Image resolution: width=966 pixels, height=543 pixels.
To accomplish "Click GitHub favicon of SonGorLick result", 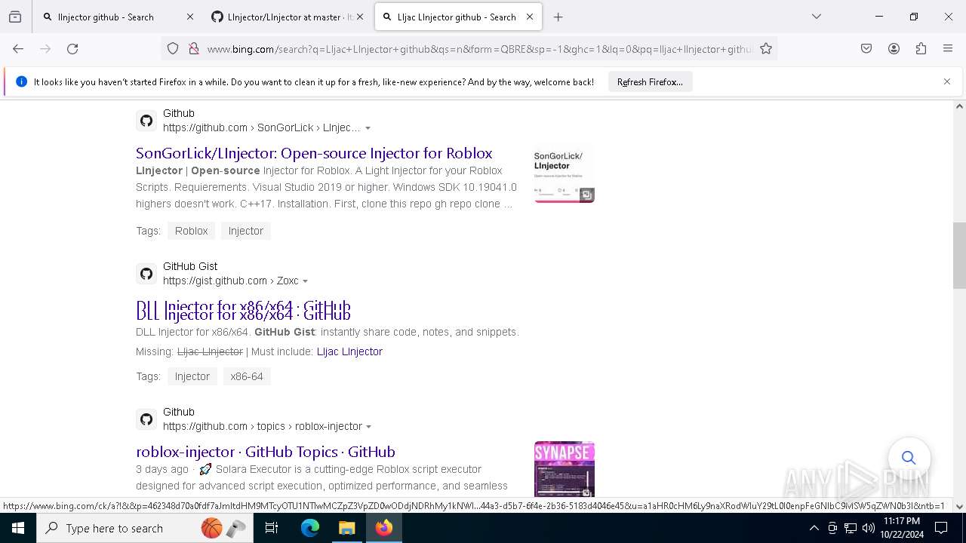I will pyautogui.click(x=146, y=121).
